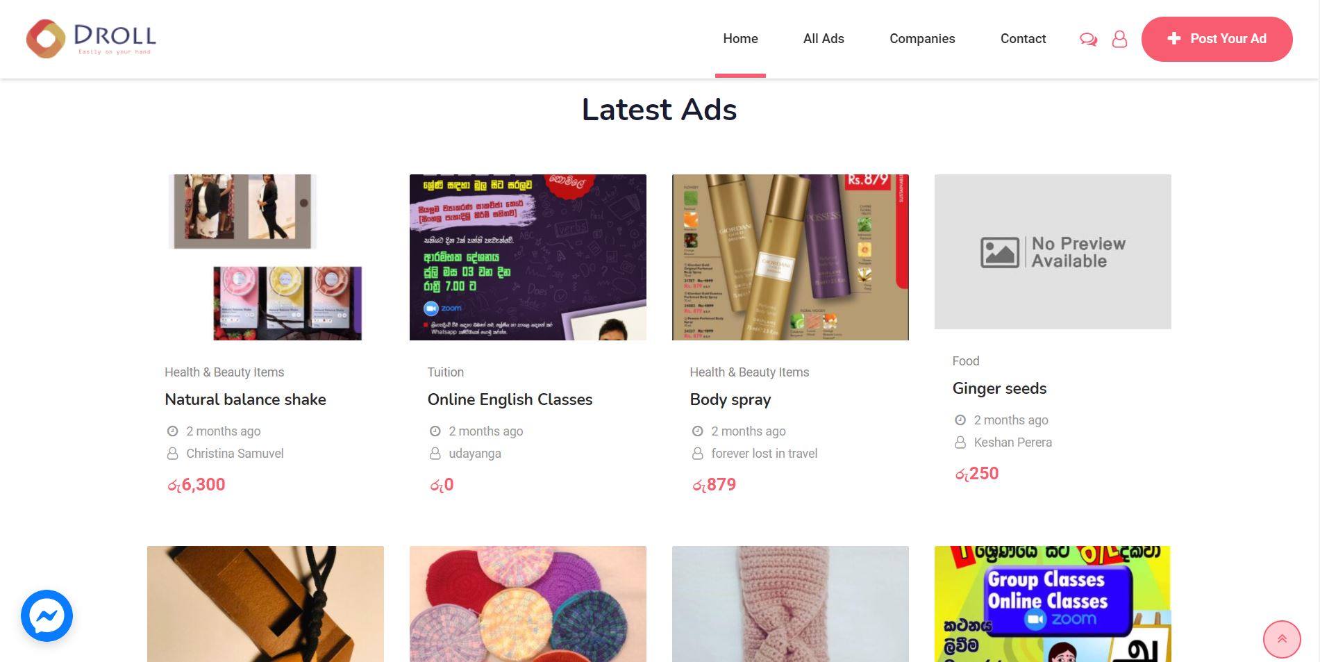The image size is (1320, 662).
Task: Open the Companies menu item
Action: pos(922,39)
